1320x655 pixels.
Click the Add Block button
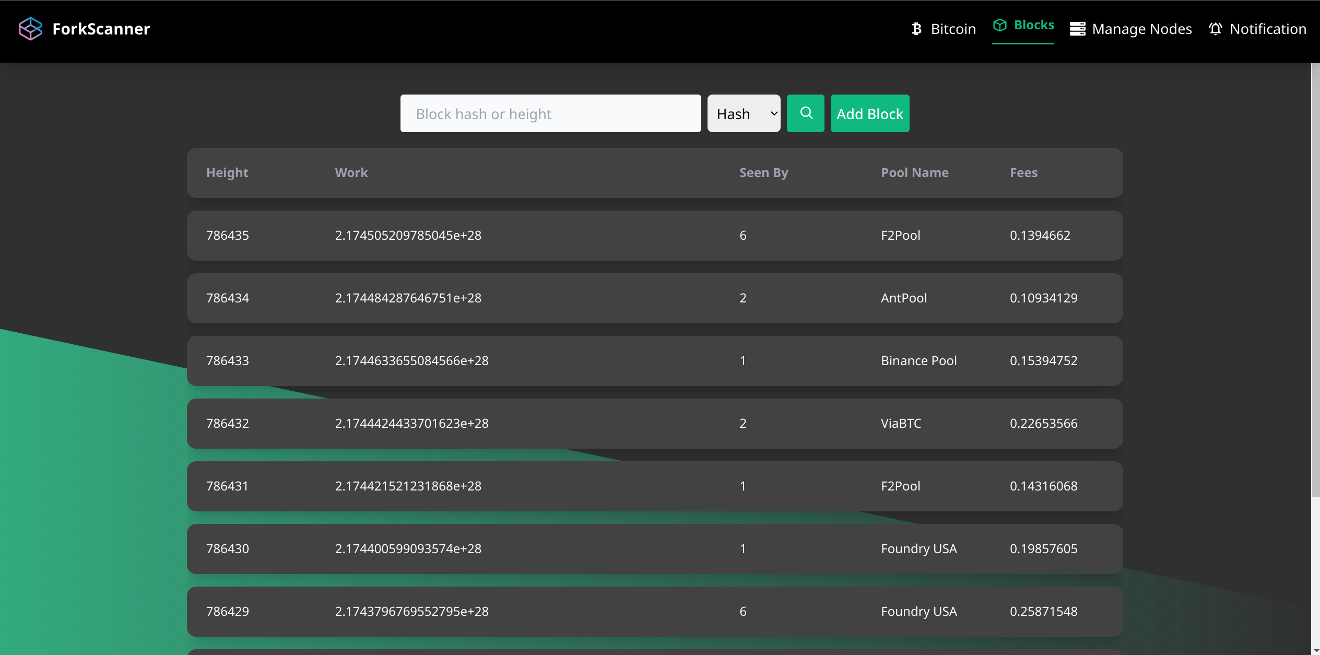[x=869, y=113]
